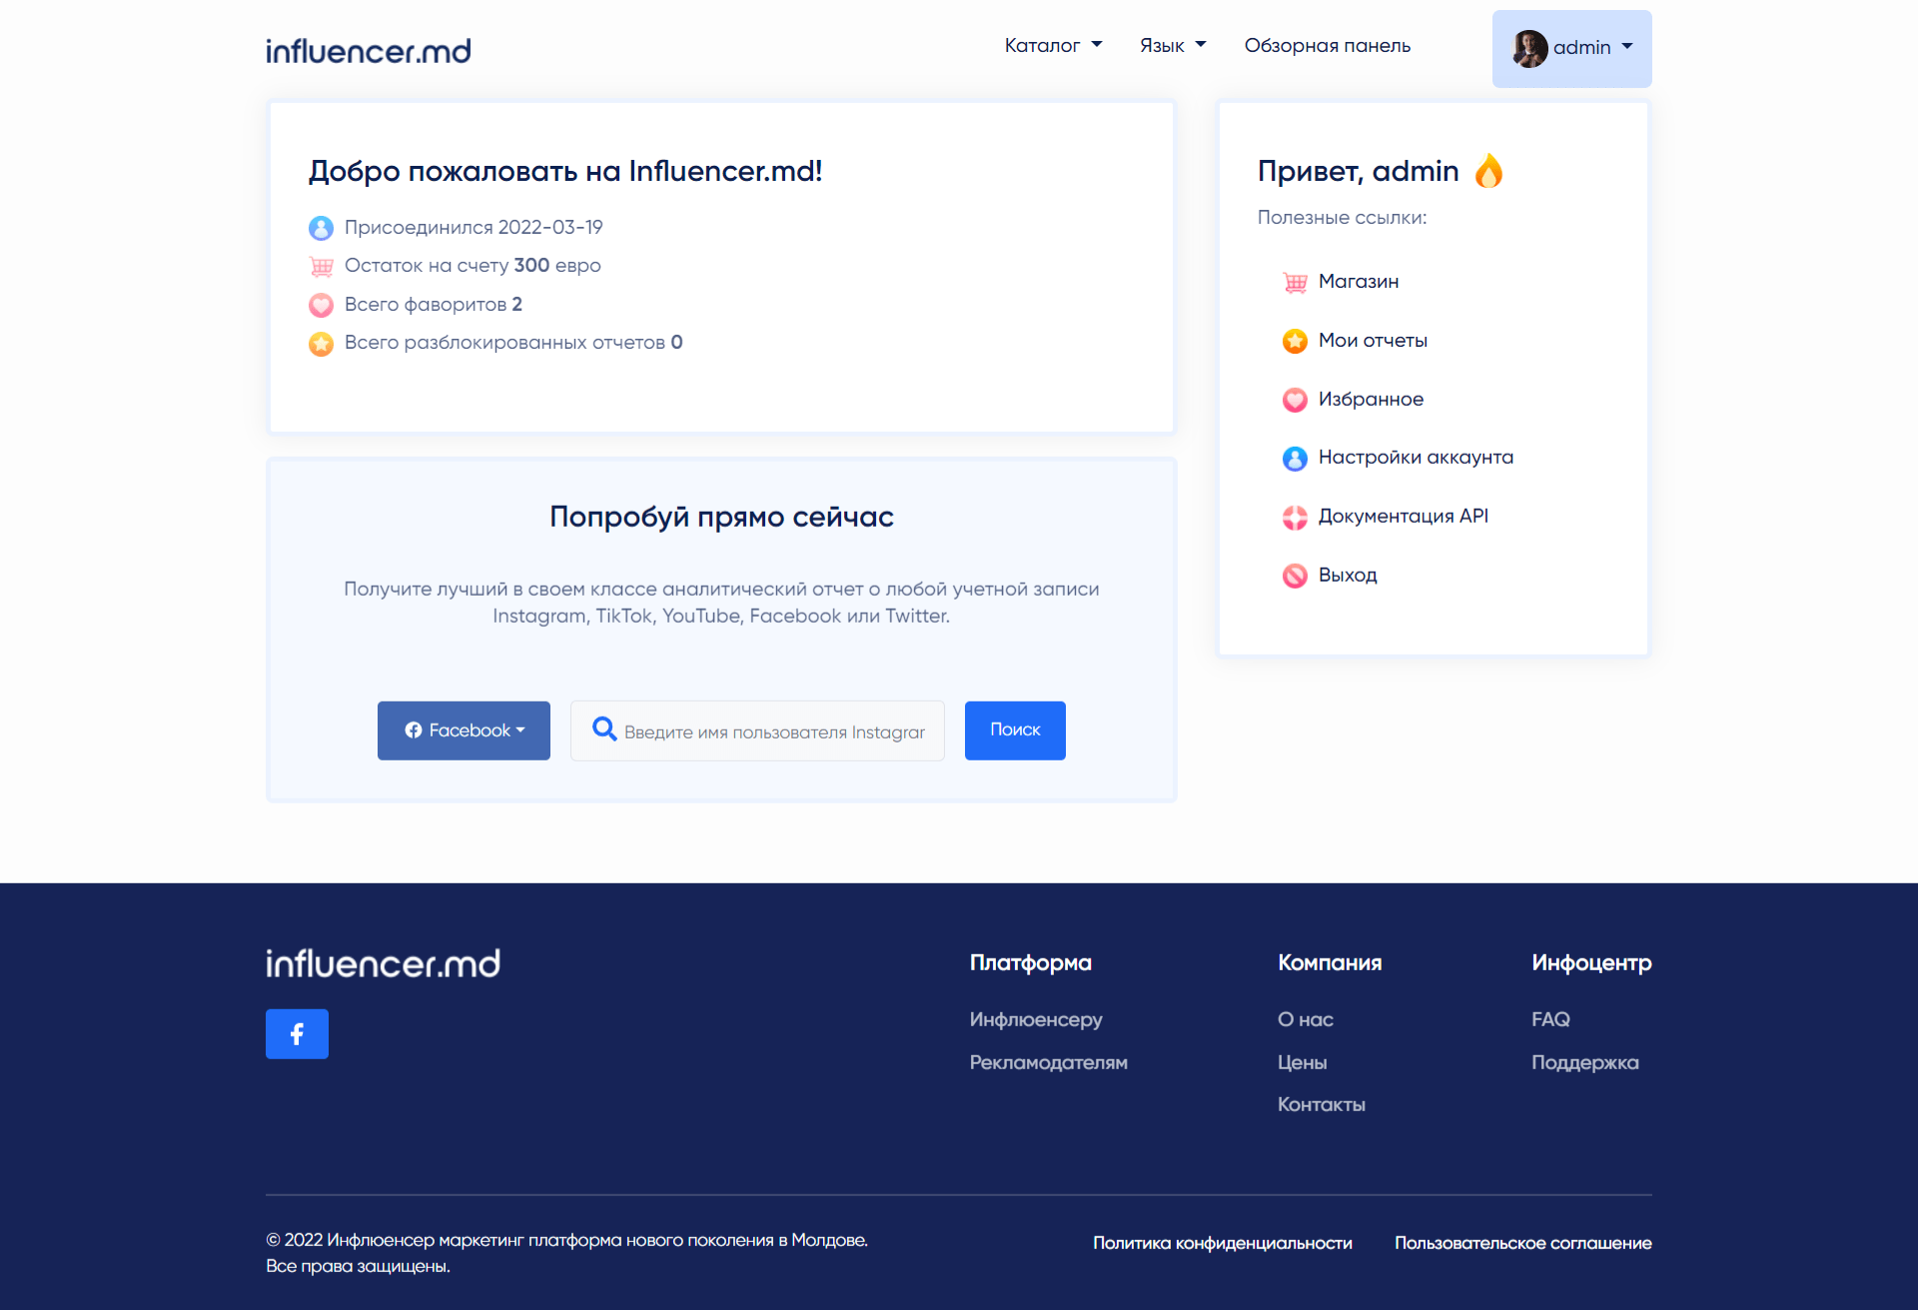Click the star icon next to Мои отчеты
Image resolution: width=1918 pixels, height=1310 pixels.
tap(1295, 341)
